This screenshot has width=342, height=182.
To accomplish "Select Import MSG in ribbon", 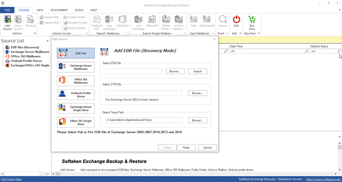I will [x=50, y=23].
